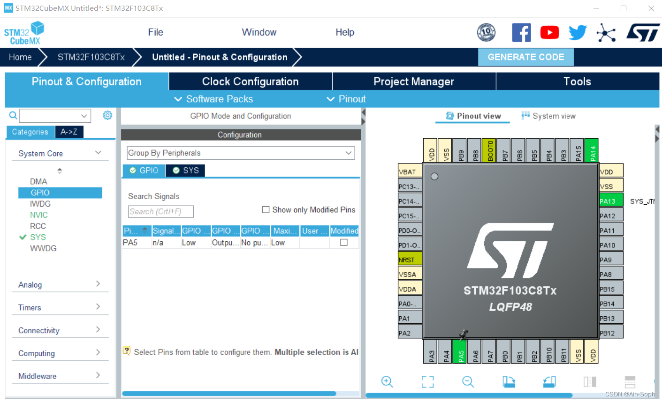Click the help question icon by hint
662x402 pixels.
127,350
